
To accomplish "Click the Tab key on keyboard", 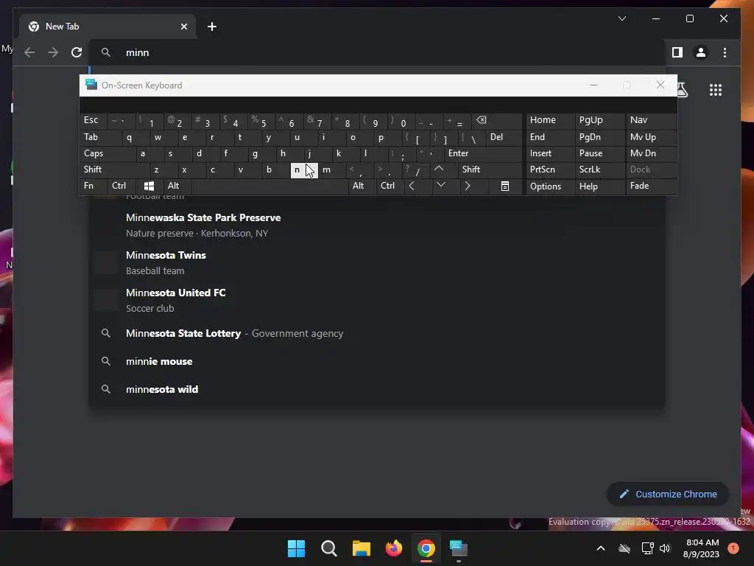I will pyautogui.click(x=100, y=137).
